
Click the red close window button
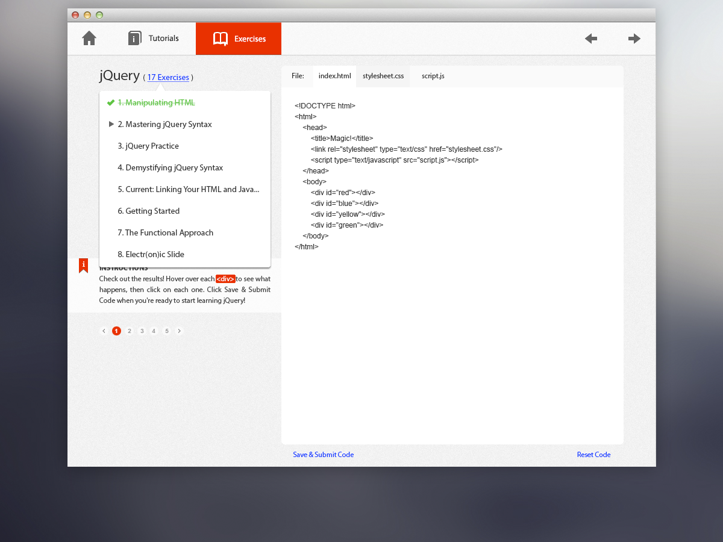pos(75,15)
